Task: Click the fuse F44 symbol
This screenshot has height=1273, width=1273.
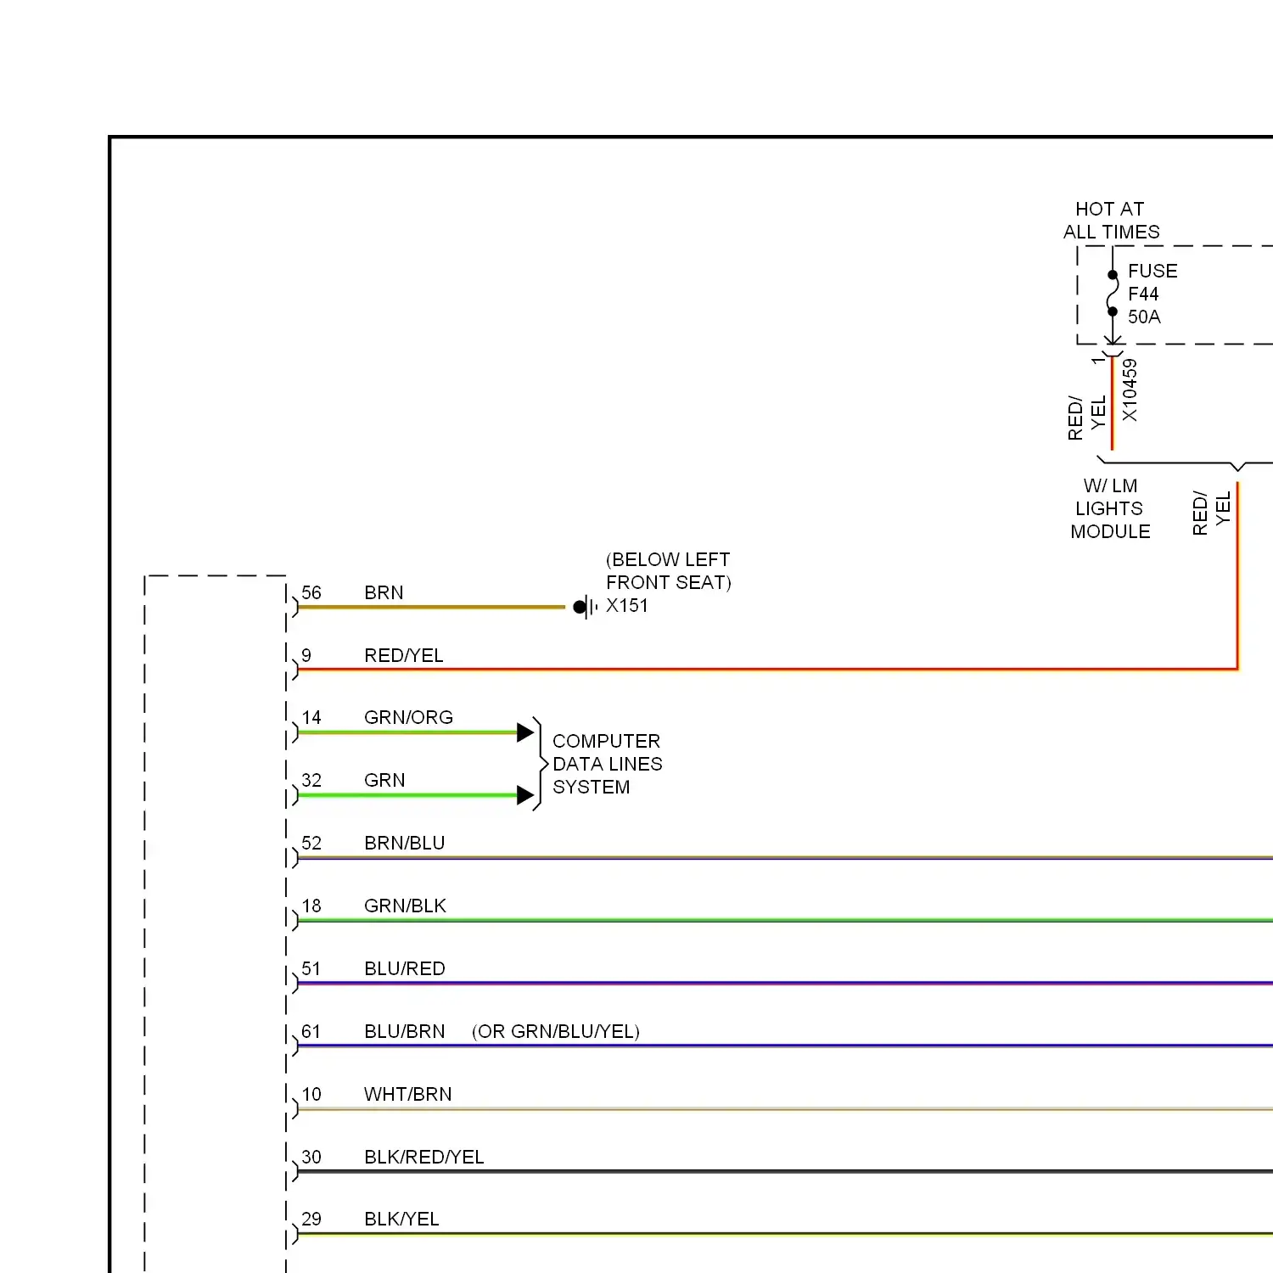Action: tap(1113, 293)
